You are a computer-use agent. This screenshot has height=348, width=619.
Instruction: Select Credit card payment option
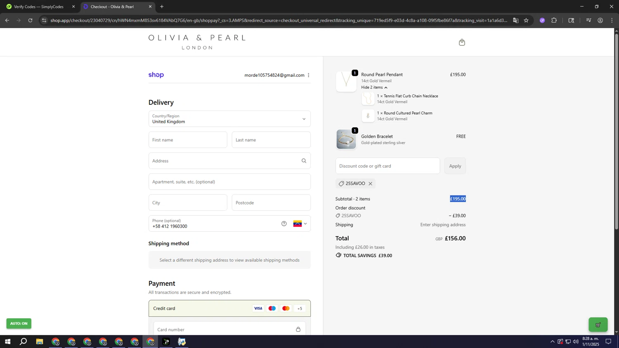pyautogui.click(x=229, y=308)
